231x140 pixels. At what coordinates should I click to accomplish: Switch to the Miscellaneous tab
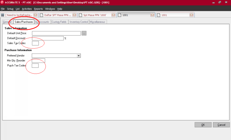point(97,22)
